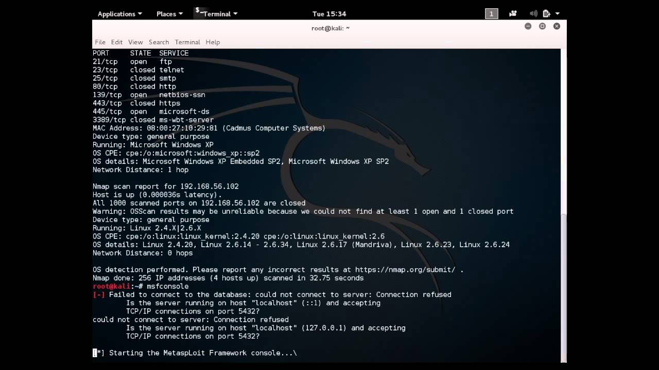Click the "Failed to connect to the database" line
The image size is (659, 370).
[272, 294]
